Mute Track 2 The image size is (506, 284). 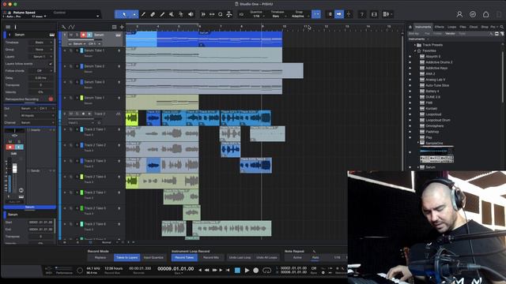(70, 114)
